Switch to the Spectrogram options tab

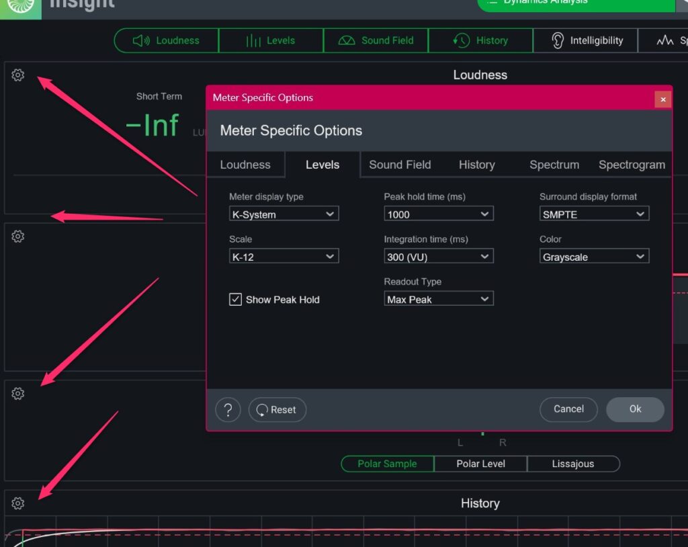point(632,165)
